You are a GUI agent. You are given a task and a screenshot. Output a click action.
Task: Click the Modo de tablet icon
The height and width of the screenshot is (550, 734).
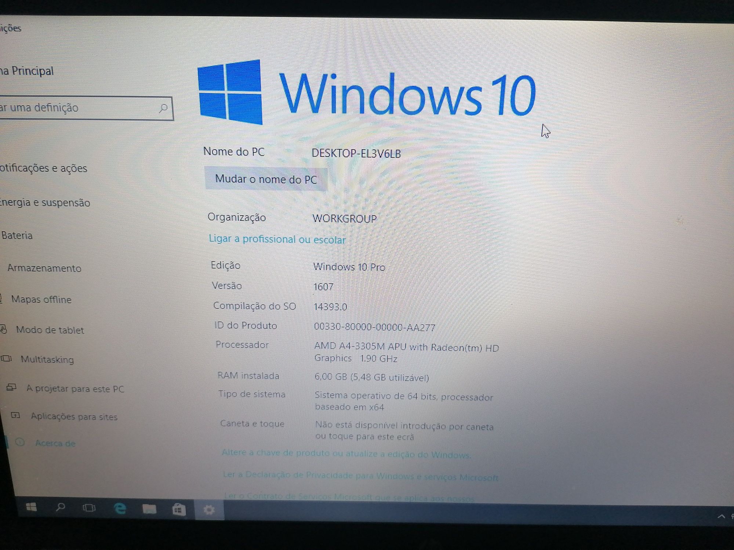click(x=4, y=329)
